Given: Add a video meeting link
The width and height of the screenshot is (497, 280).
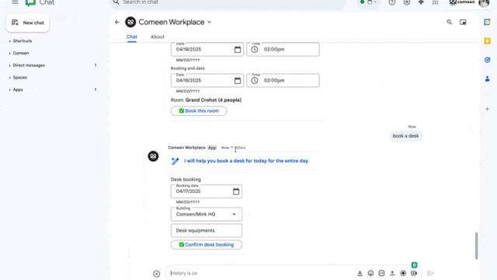Looking at the screenshot, I should point(414,273).
